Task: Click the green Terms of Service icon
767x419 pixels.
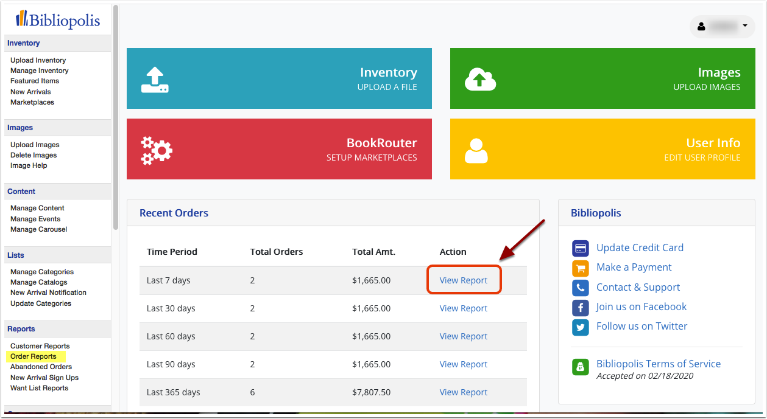Action: [581, 367]
